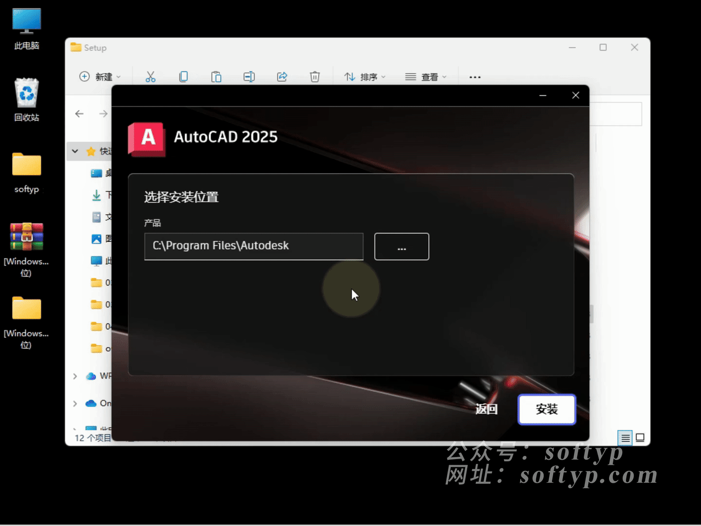Click the copy icon in Explorer toolbar
This screenshot has height=526, width=701.
pyautogui.click(x=183, y=77)
